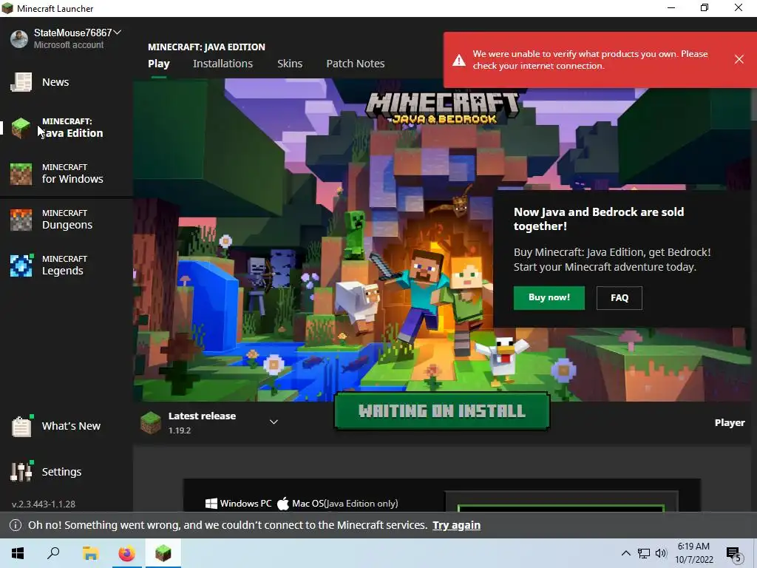
Task: Switch to the Patch Notes tab
Action: pos(356,64)
